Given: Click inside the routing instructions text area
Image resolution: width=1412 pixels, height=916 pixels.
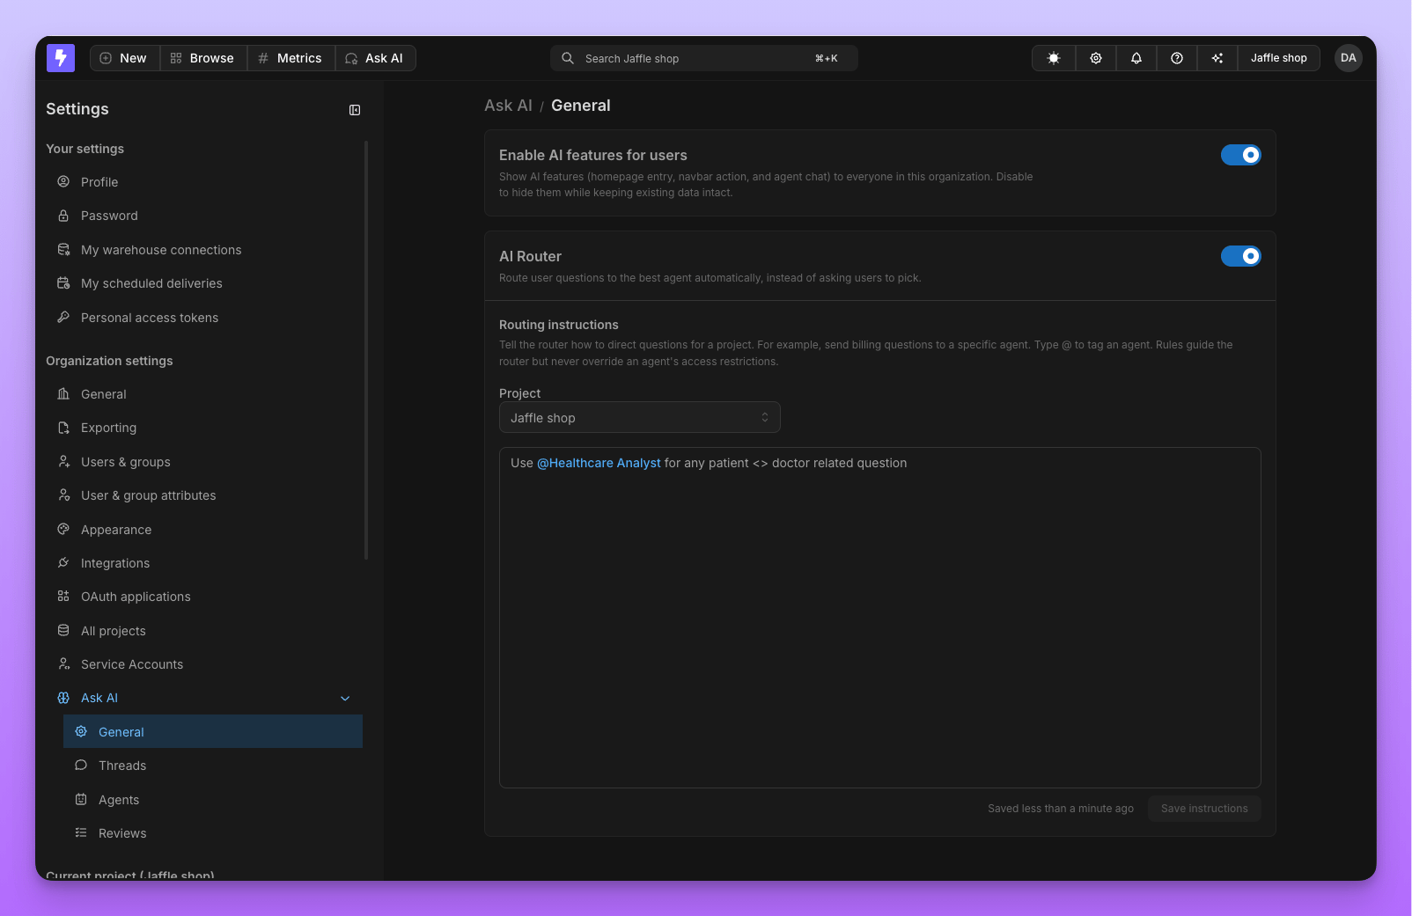Looking at the screenshot, I should (880, 618).
